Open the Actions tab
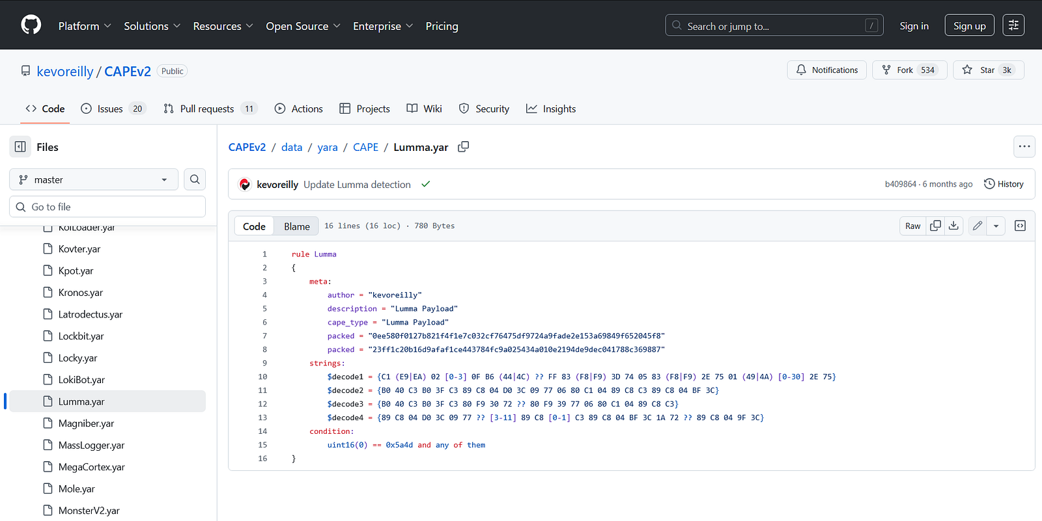The width and height of the screenshot is (1042, 521). point(299,109)
